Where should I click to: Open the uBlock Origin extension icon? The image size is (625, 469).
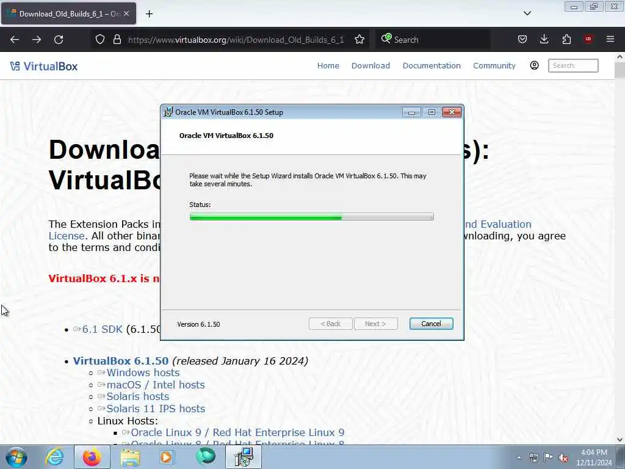pyautogui.click(x=588, y=39)
